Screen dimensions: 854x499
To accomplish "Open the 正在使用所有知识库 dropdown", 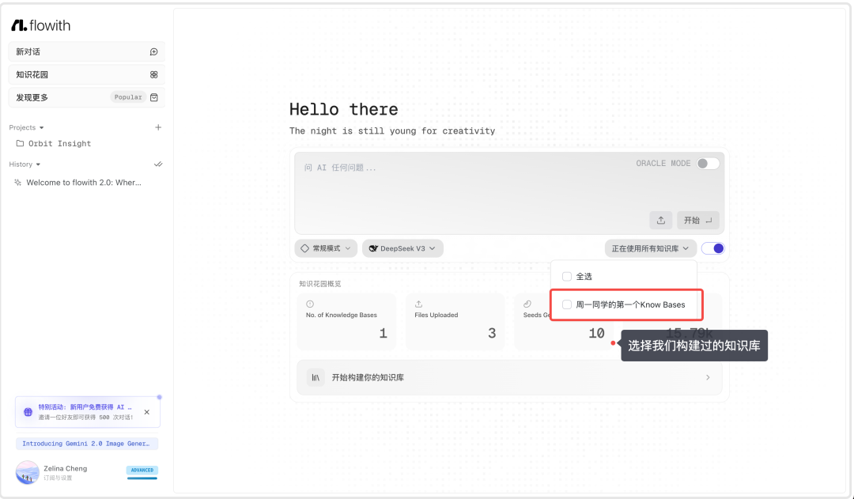I will pos(650,248).
